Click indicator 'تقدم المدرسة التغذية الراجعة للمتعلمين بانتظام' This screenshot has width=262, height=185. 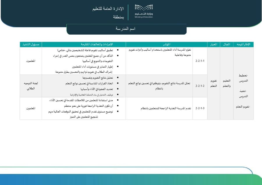click(x=166, y=108)
